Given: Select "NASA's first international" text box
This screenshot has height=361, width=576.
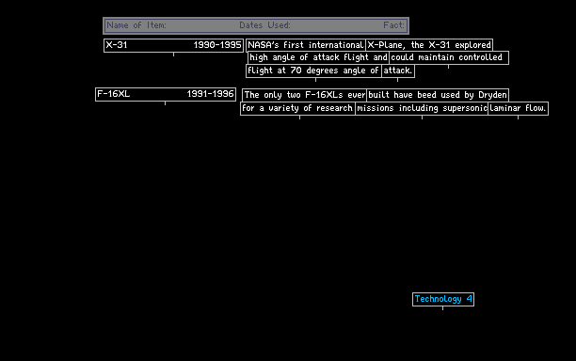Looking at the screenshot, I should (x=306, y=45).
